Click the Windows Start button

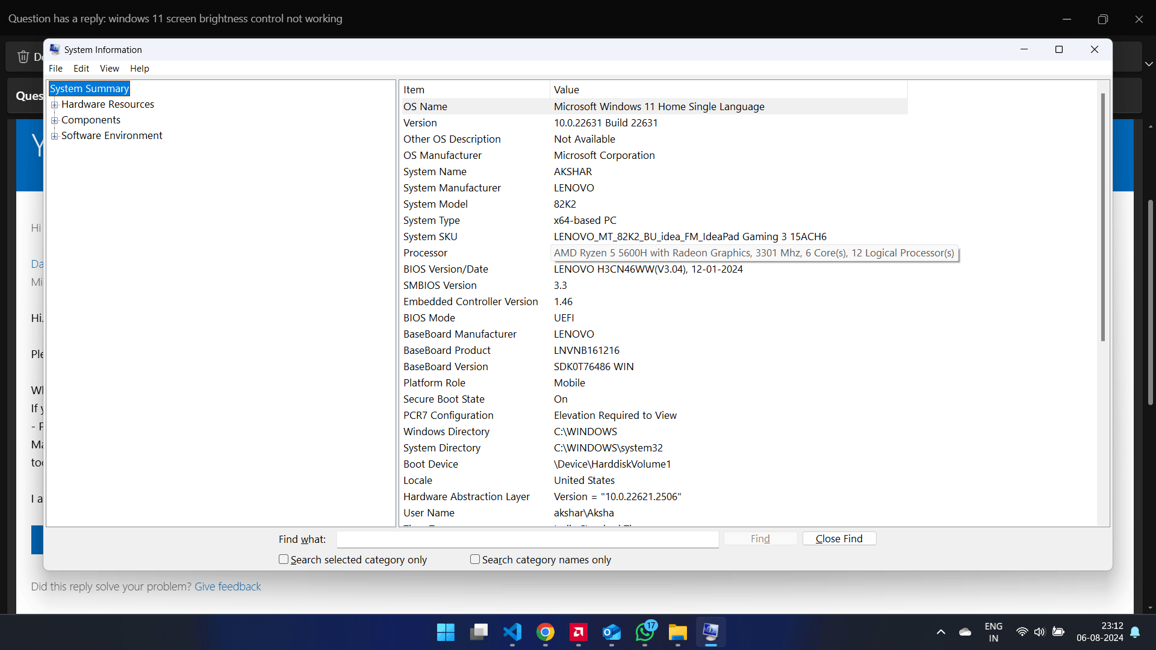tap(446, 632)
